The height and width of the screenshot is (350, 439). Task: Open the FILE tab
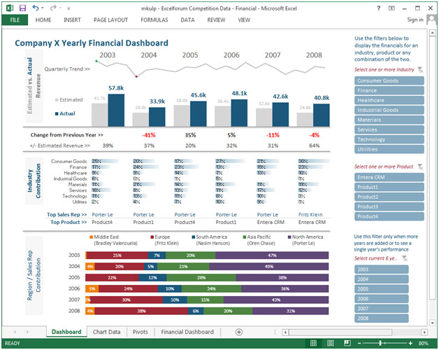[15, 20]
